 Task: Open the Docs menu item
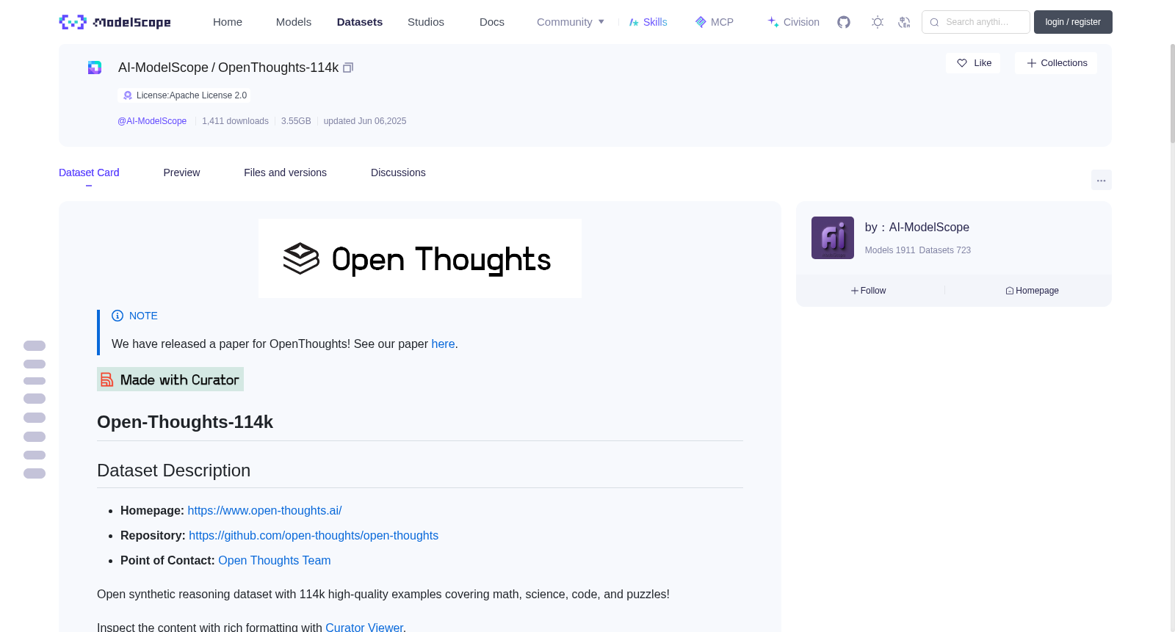(492, 22)
